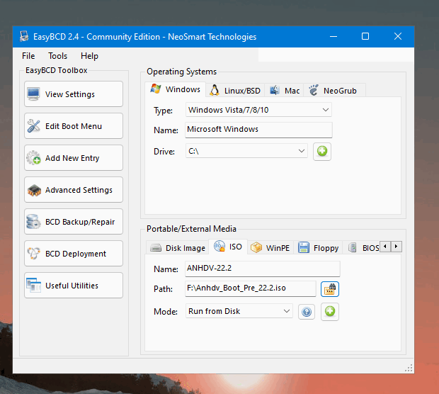The image size is (439, 394).
Task: Add Windows entry with green plus icon
Action: coord(322,152)
